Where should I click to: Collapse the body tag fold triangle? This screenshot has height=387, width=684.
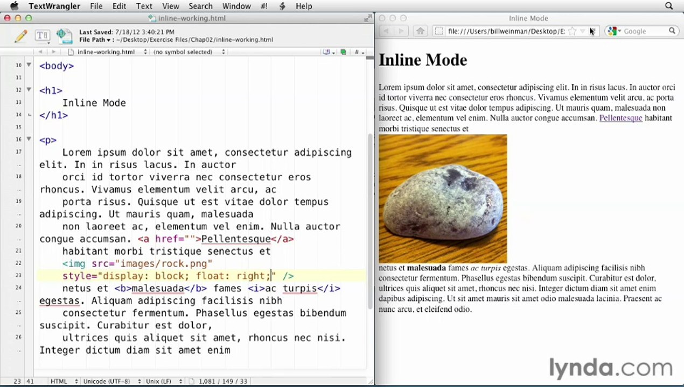pyautogui.click(x=29, y=65)
